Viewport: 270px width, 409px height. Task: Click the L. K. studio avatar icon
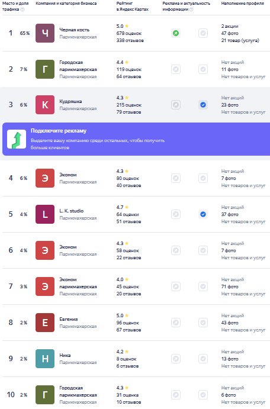coord(45,214)
